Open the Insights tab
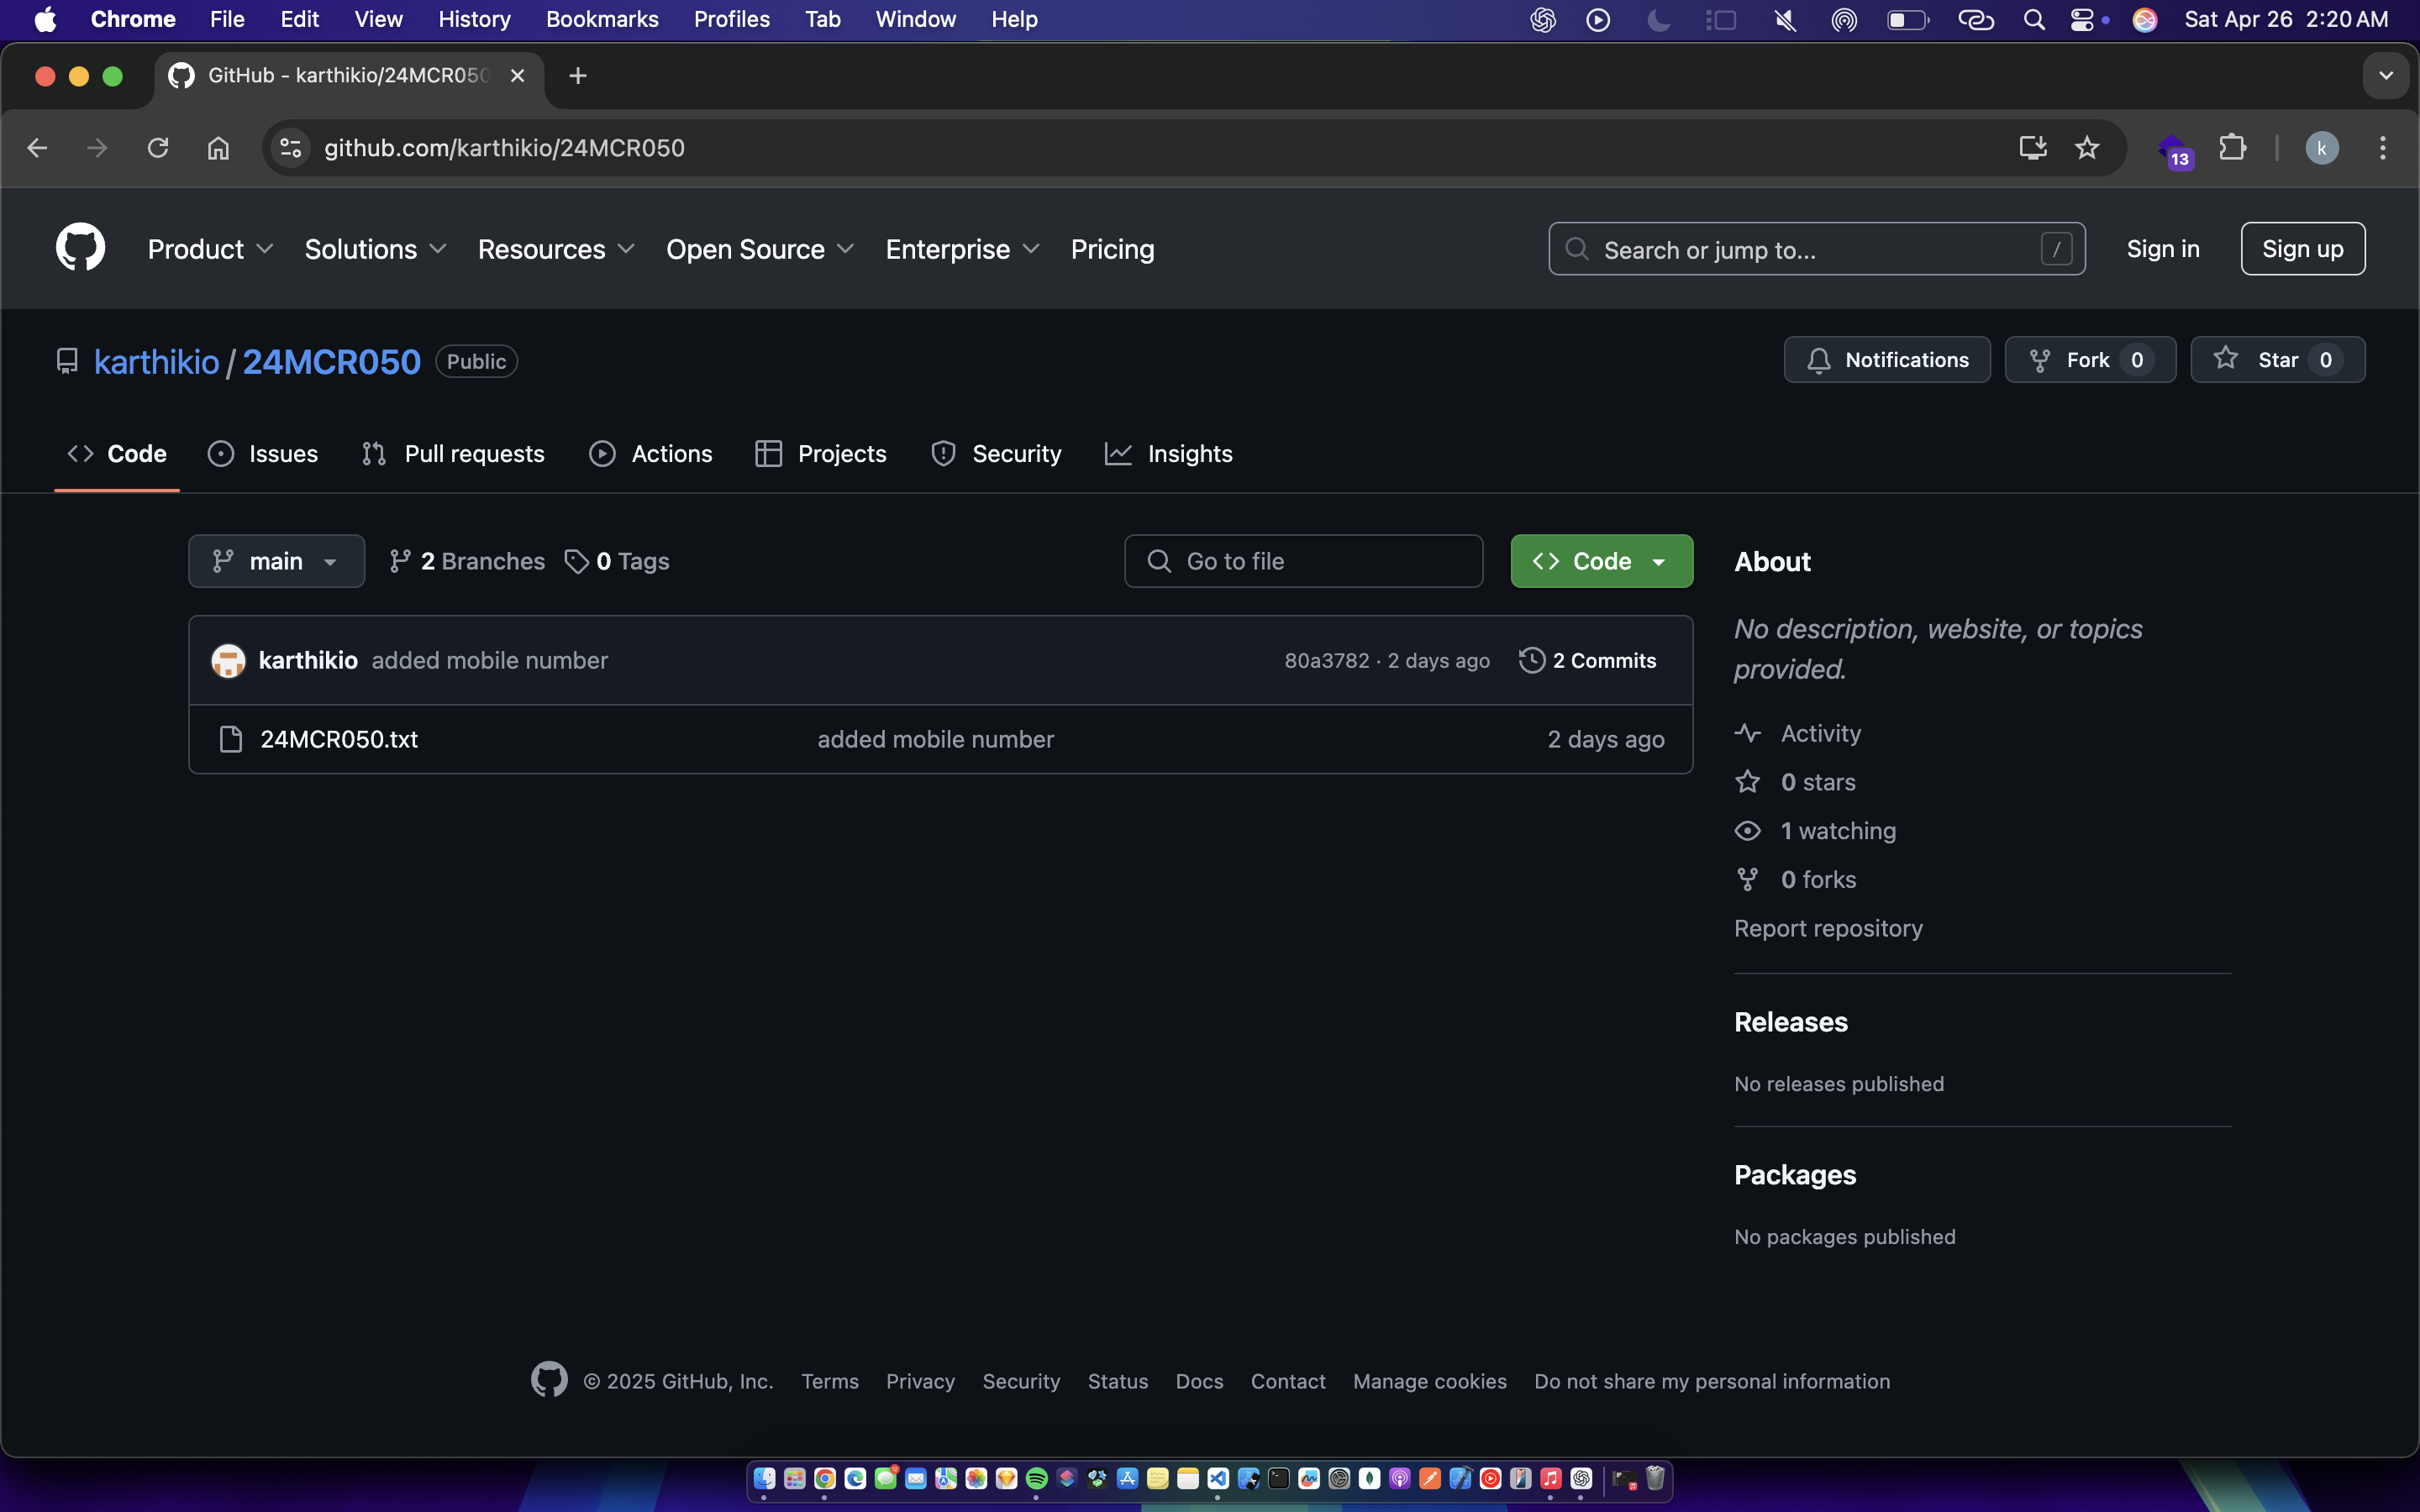 point(1168,454)
